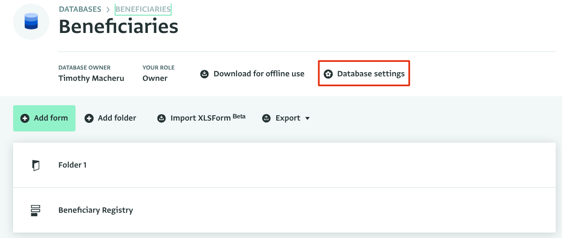Viewport: 562px width, 238px height.
Task: Click the gear icon for Database settings
Action: click(x=328, y=74)
